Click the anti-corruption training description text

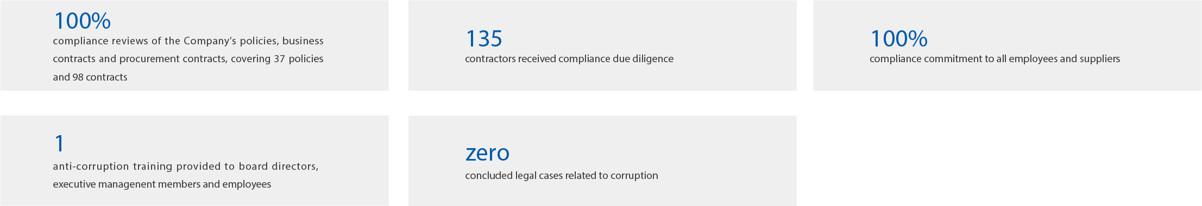(186, 175)
